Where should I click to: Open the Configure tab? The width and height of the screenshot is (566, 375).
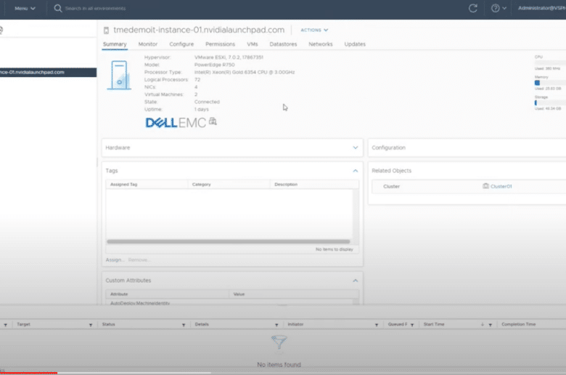click(x=181, y=44)
